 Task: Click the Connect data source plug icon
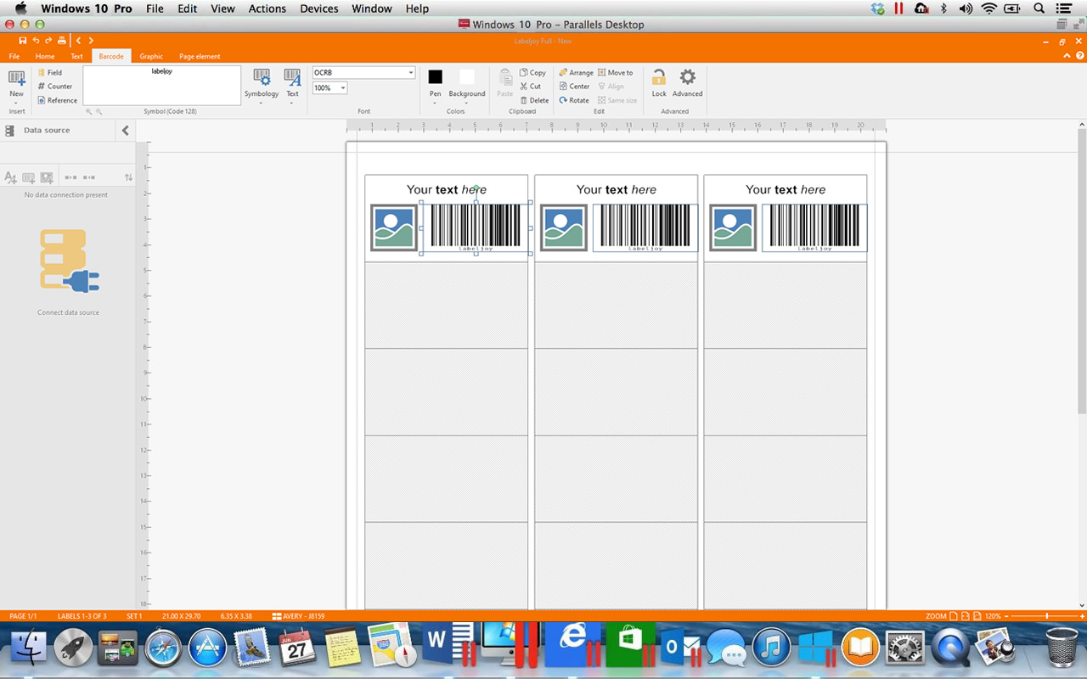[x=69, y=261]
